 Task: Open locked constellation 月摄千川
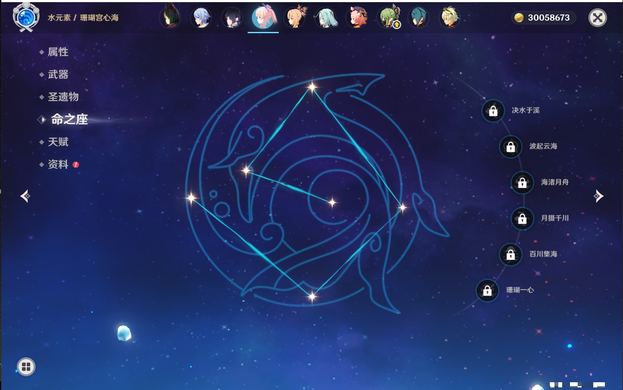pyautogui.click(x=522, y=218)
